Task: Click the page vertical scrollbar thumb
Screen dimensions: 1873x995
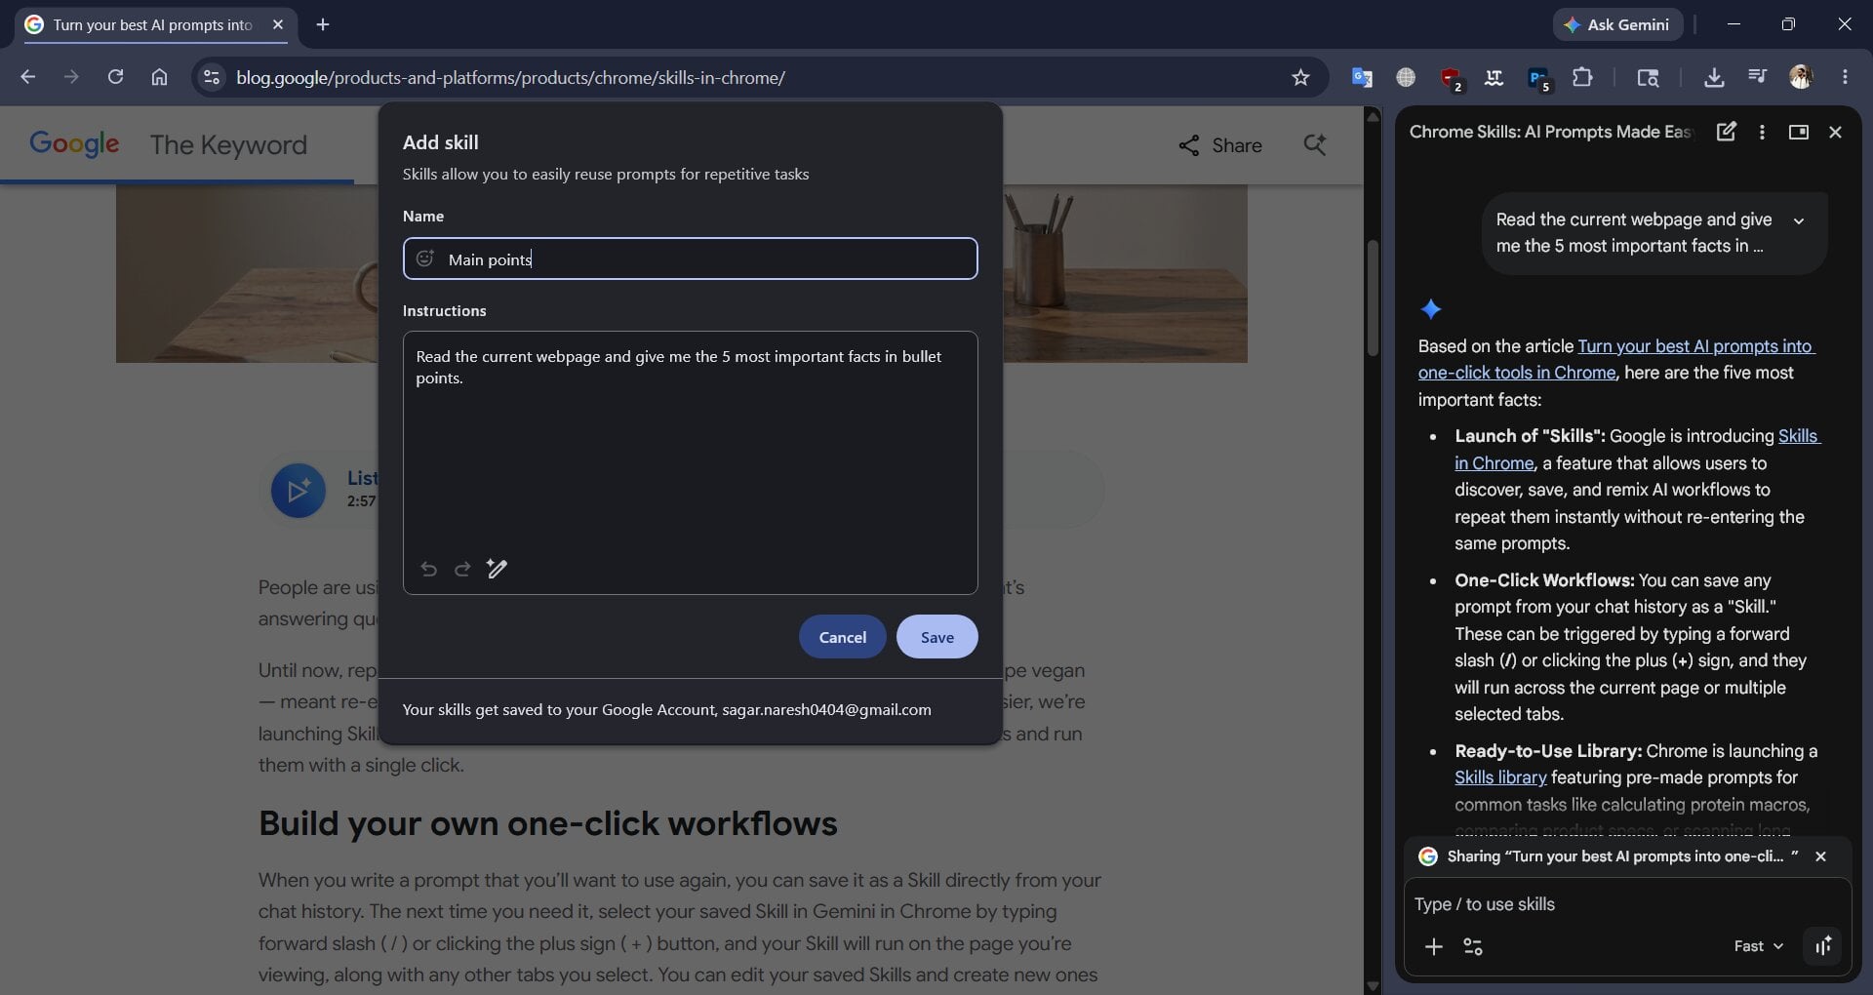Action: click(x=1373, y=298)
